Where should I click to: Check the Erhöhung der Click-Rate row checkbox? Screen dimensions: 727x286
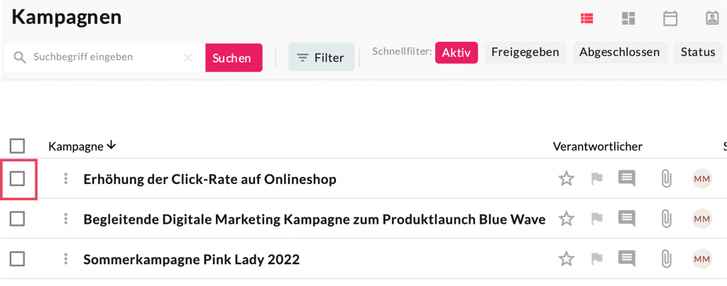(x=18, y=179)
